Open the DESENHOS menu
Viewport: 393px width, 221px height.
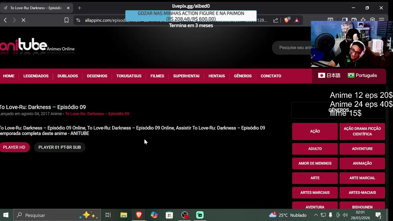point(97,76)
